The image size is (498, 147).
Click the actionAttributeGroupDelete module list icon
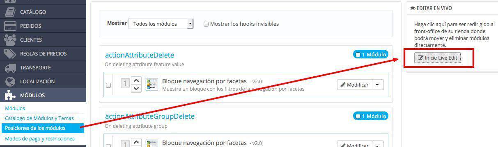click(x=152, y=143)
